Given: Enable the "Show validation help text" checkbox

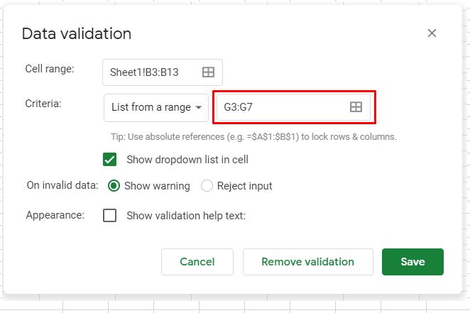Looking at the screenshot, I should point(110,215).
